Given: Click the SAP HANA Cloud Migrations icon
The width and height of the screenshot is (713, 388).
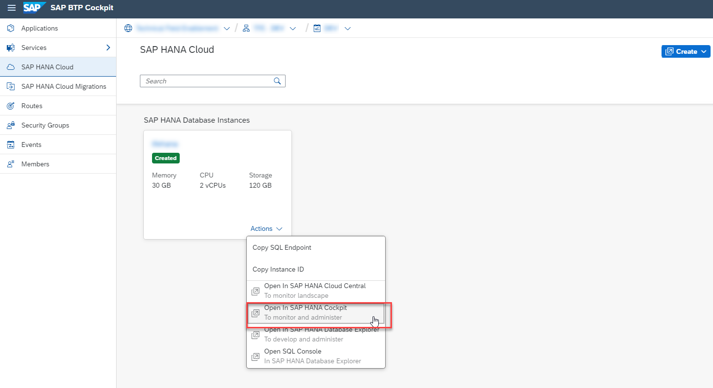Looking at the screenshot, I should click(11, 86).
